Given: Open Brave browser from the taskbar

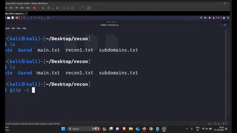Looking at the screenshot, I should (124, 129).
